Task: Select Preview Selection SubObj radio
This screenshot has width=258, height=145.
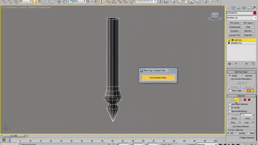Action: (x=237, y=133)
